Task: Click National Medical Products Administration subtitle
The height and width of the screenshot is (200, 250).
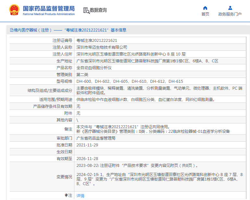Action: point(49,14)
